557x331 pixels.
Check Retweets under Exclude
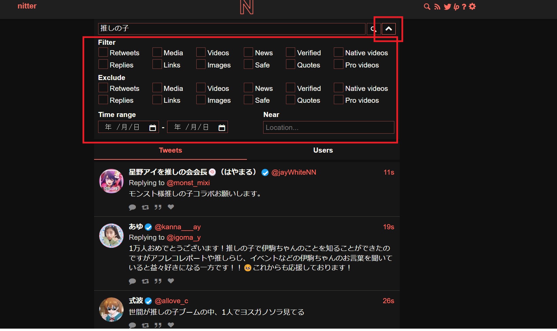(103, 87)
